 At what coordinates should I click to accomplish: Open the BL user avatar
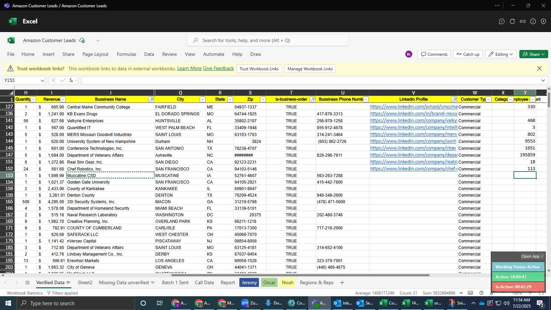point(409,54)
